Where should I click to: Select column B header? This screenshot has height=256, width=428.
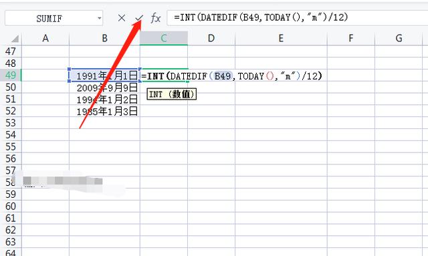point(104,38)
